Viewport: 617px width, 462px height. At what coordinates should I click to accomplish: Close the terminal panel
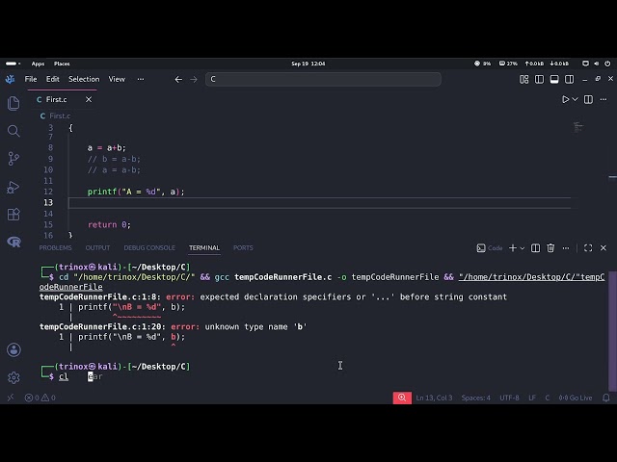604,248
